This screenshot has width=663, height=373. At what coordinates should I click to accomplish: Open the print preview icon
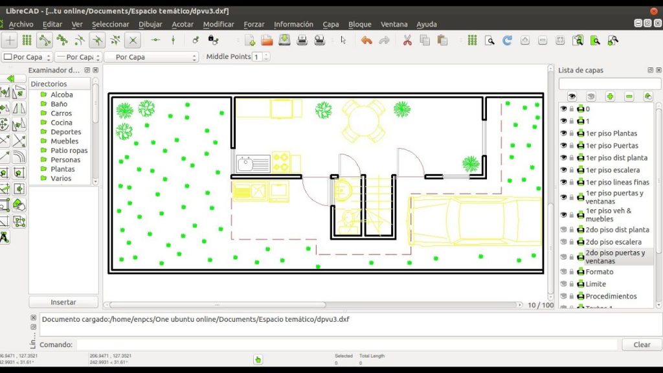[319, 40]
